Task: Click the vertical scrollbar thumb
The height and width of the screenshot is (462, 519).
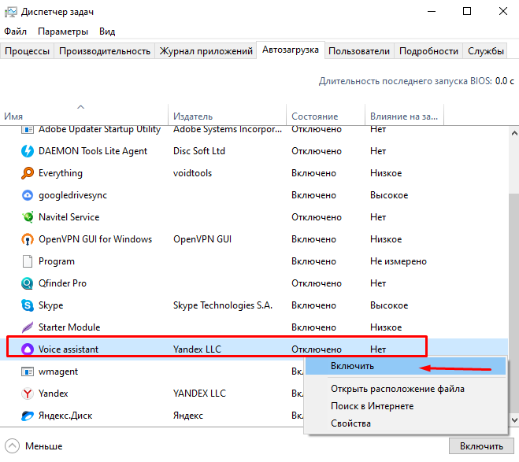Action: (x=514, y=305)
